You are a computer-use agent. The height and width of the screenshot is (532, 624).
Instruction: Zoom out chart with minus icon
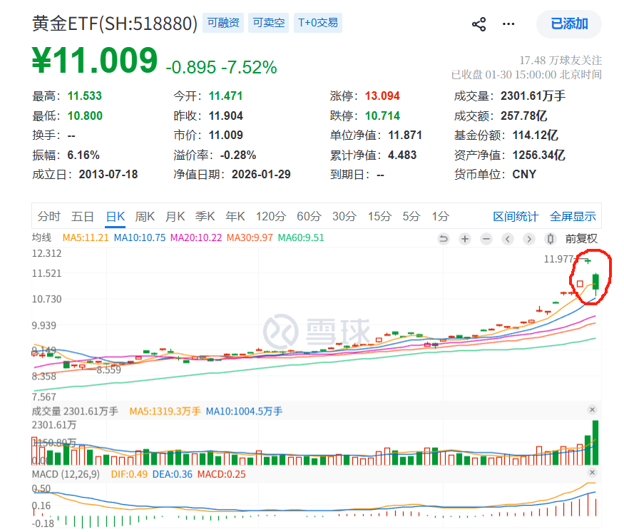pos(486,239)
